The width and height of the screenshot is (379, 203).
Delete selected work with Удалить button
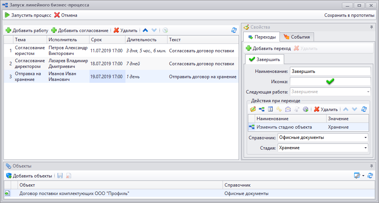click(x=125, y=31)
